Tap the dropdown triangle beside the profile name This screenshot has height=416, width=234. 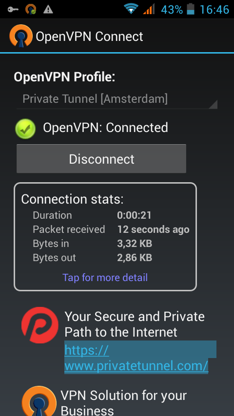(213, 105)
